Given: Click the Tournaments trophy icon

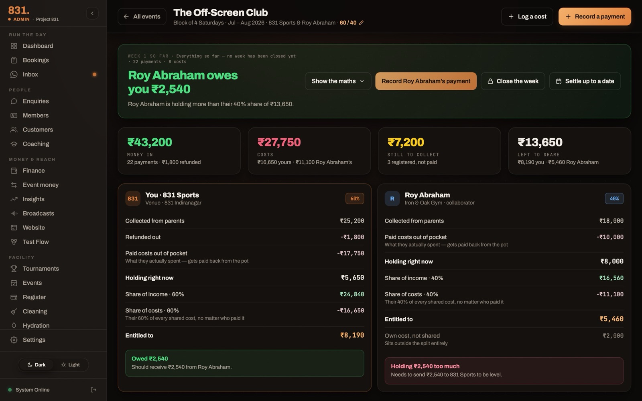Looking at the screenshot, I should (14, 269).
